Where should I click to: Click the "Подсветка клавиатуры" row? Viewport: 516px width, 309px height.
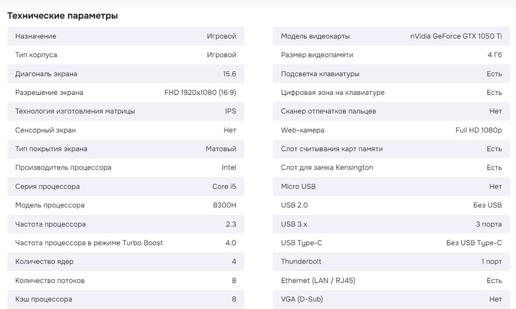click(x=391, y=74)
